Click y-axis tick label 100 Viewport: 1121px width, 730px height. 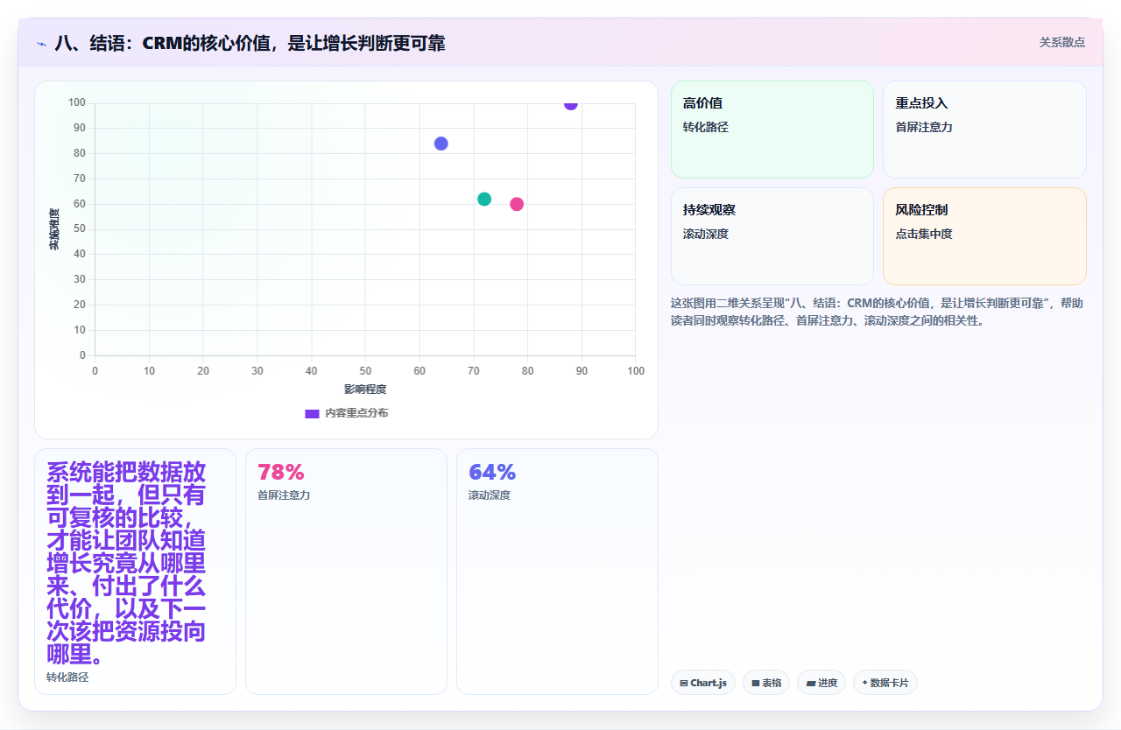pyautogui.click(x=77, y=103)
